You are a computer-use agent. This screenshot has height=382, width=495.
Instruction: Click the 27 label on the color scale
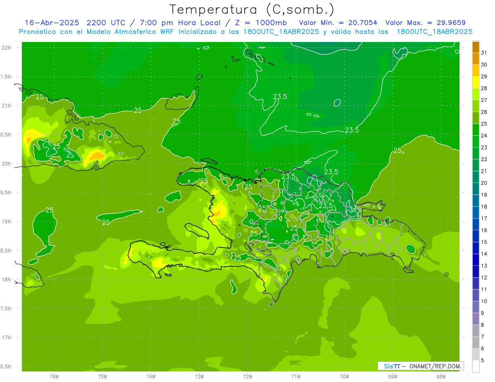tap(484, 100)
